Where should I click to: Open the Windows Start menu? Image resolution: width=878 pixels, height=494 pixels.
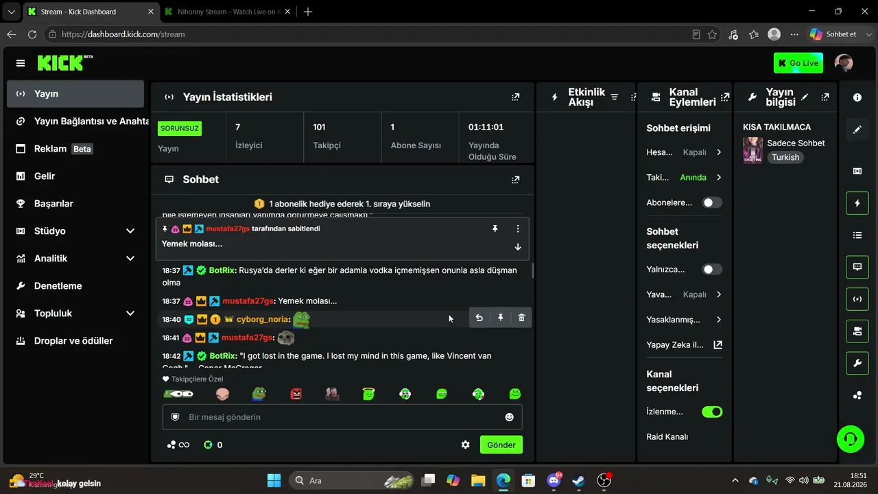(274, 480)
